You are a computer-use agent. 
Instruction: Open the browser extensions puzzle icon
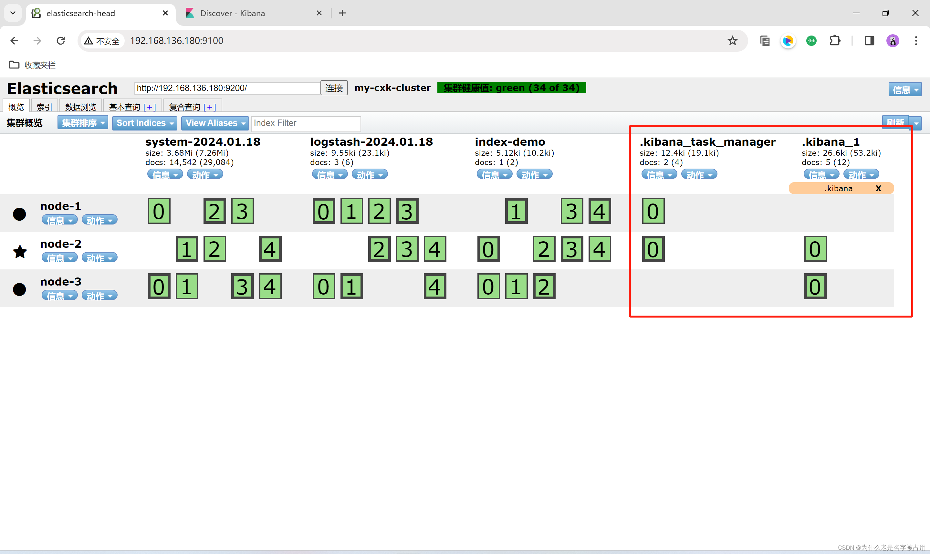[835, 41]
